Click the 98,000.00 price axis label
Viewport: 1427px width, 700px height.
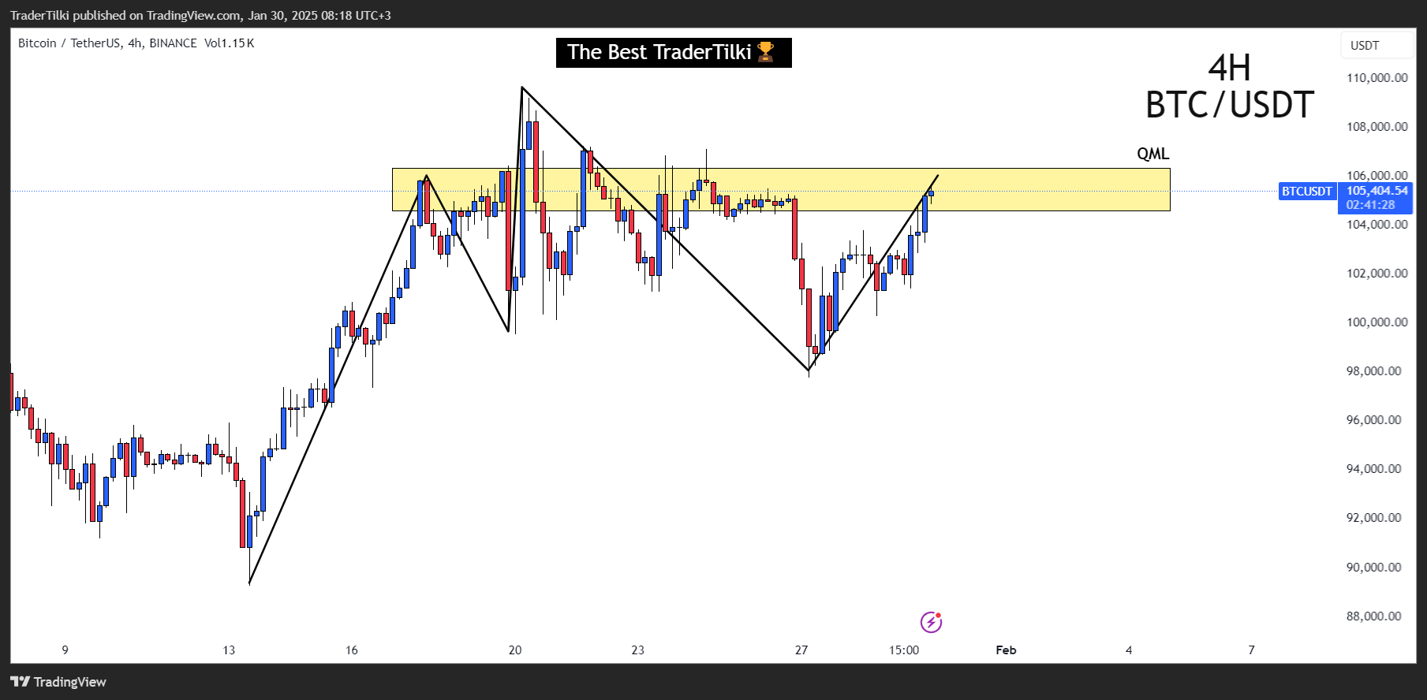pos(1373,371)
